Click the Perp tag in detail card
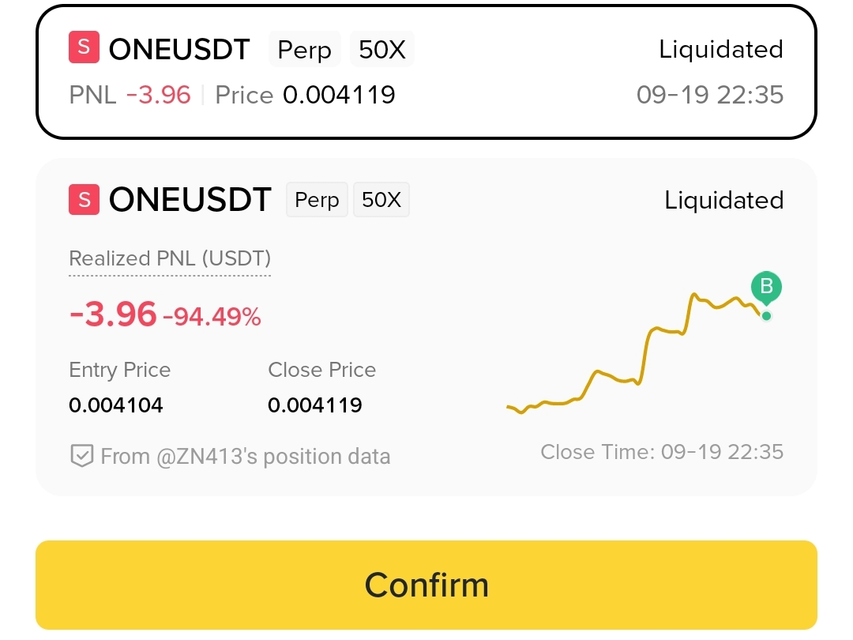The image size is (853, 640). 317,200
